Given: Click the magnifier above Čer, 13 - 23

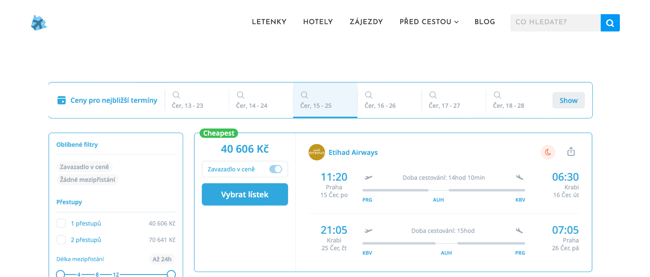Looking at the screenshot, I should [x=176, y=95].
